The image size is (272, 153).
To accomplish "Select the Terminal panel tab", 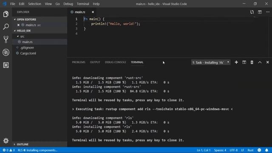I will 137,62.
